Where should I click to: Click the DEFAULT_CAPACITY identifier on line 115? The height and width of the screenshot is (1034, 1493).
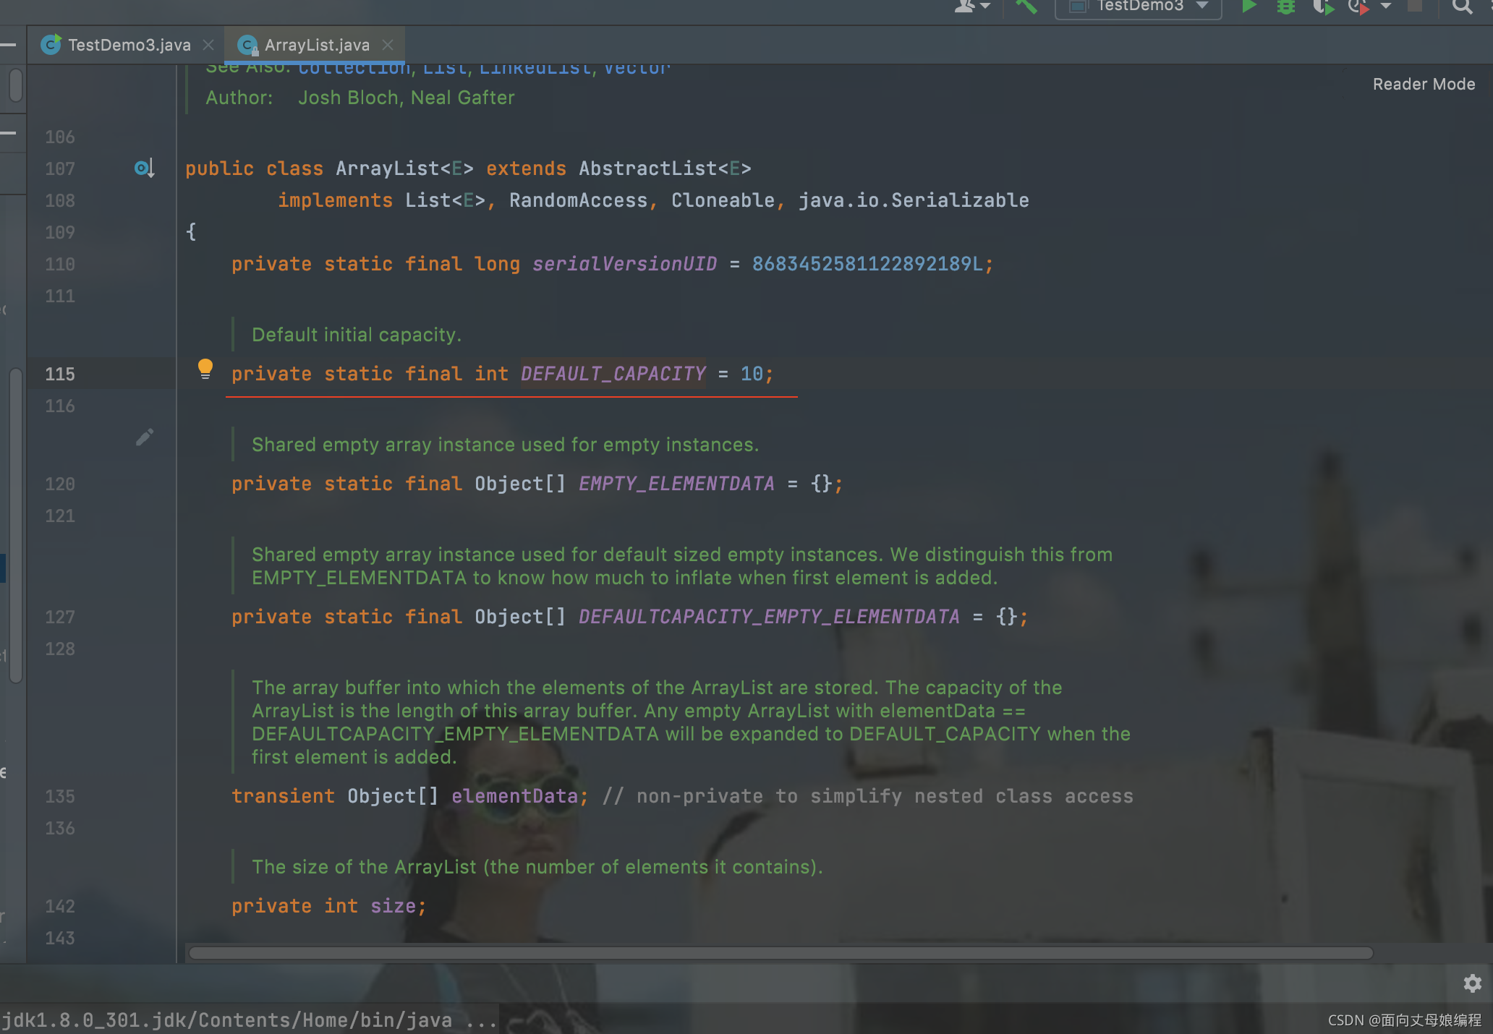tap(613, 374)
